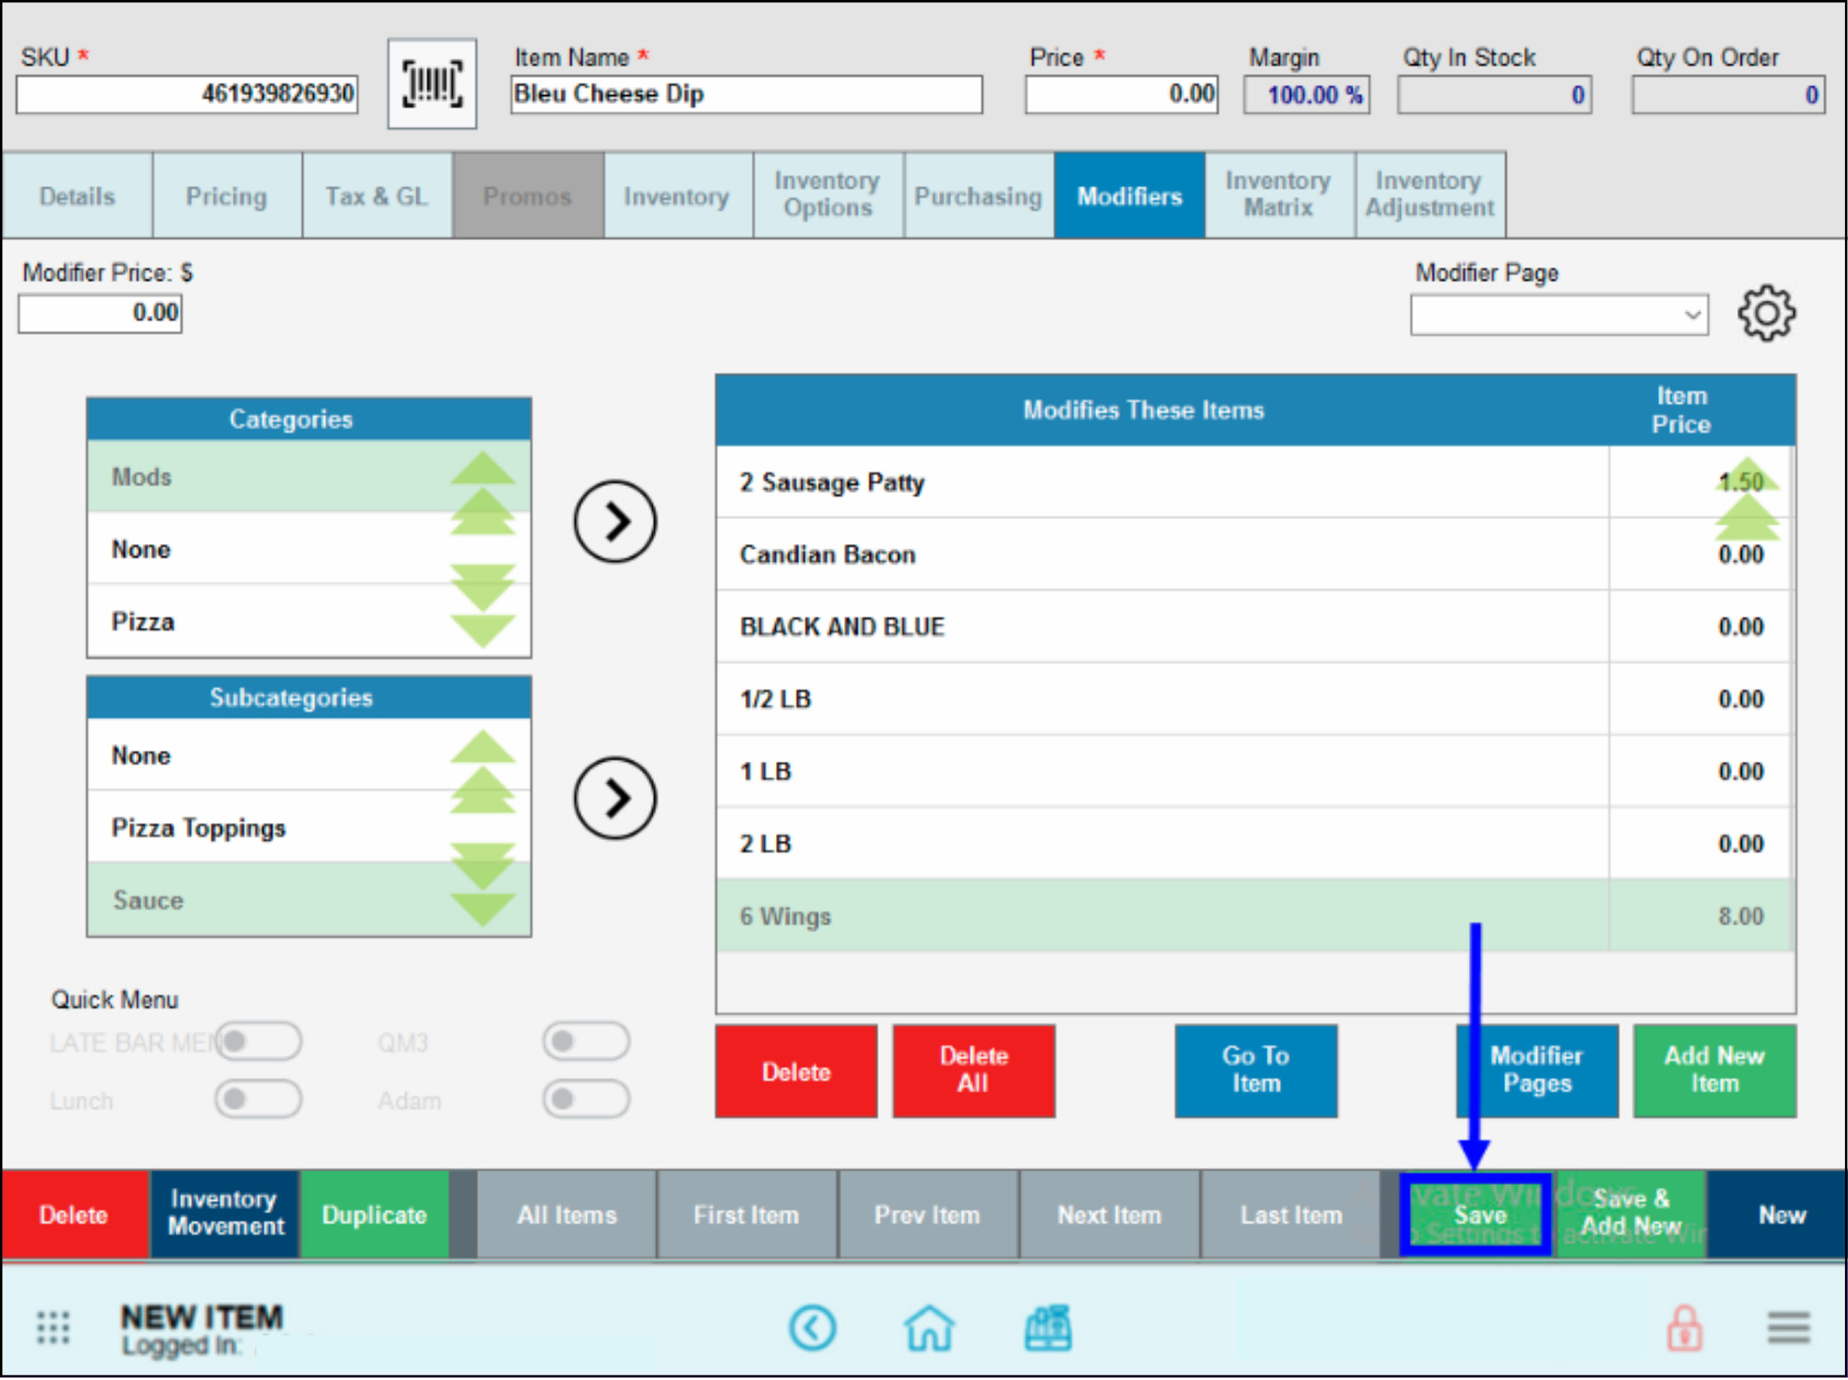The width and height of the screenshot is (1848, 1380).
Task: Open modifier page settings gear icon
Action: coord(1765,314)
